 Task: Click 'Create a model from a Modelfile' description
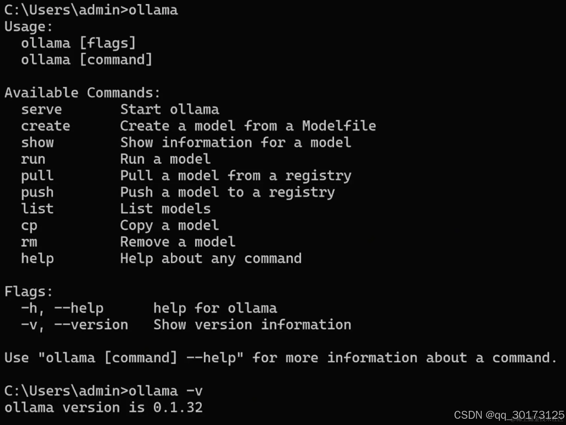pyautogui.click(x=248, y=126)
